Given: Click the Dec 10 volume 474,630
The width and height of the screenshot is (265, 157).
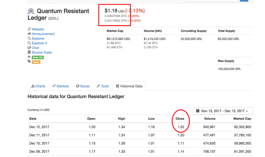Looking at the screenshot, I should [x=209, y=143].
